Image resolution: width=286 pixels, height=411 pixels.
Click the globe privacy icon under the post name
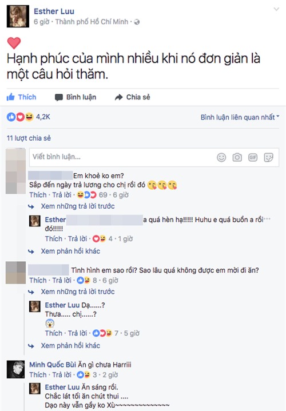coord(137,22)
